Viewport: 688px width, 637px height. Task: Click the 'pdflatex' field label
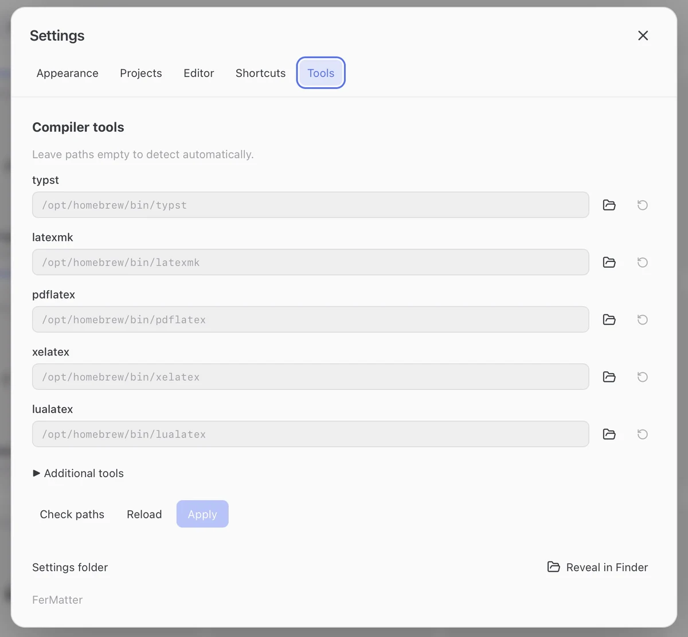pyautogui.click(x=53, y=295)
